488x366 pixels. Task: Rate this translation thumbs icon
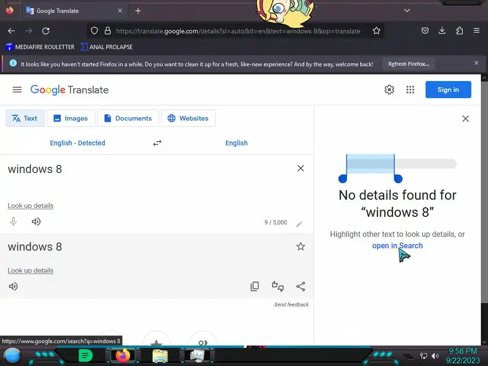coord(278,286)
